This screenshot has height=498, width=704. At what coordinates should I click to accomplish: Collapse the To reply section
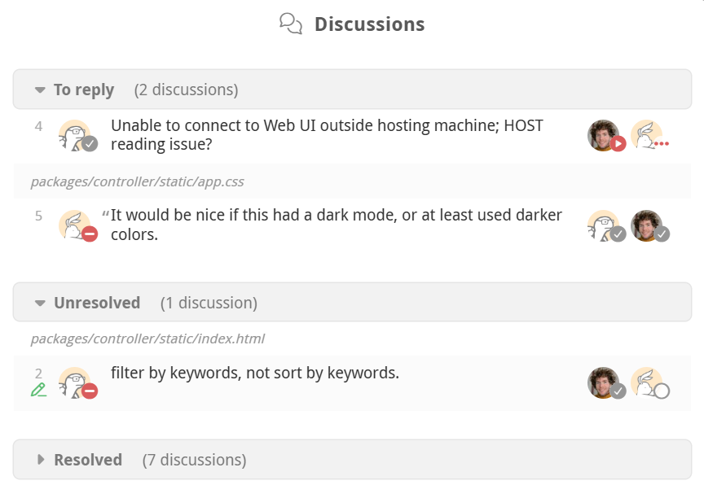click(x=40, y=90)
